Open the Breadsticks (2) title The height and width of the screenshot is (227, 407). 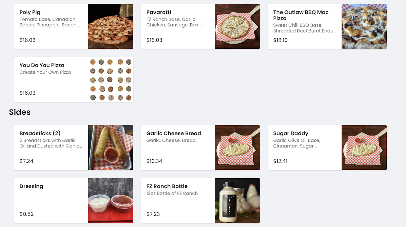point(40,133)
